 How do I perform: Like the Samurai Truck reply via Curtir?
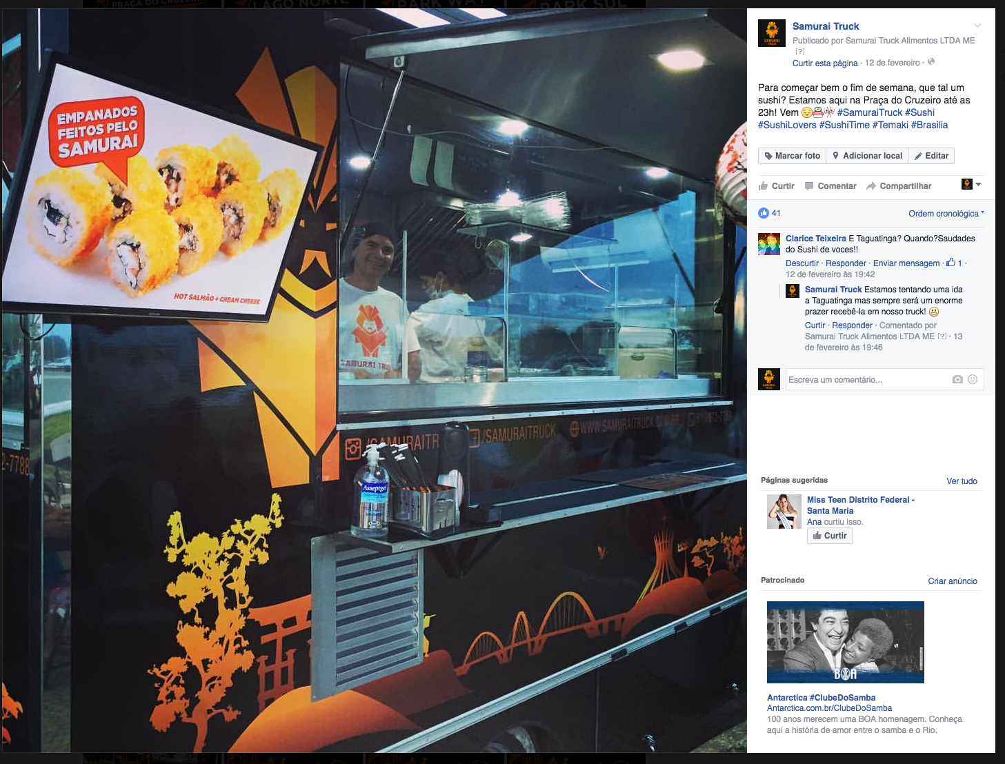815,325
